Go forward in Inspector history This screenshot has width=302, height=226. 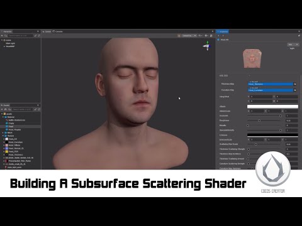(x=223, y=36)
